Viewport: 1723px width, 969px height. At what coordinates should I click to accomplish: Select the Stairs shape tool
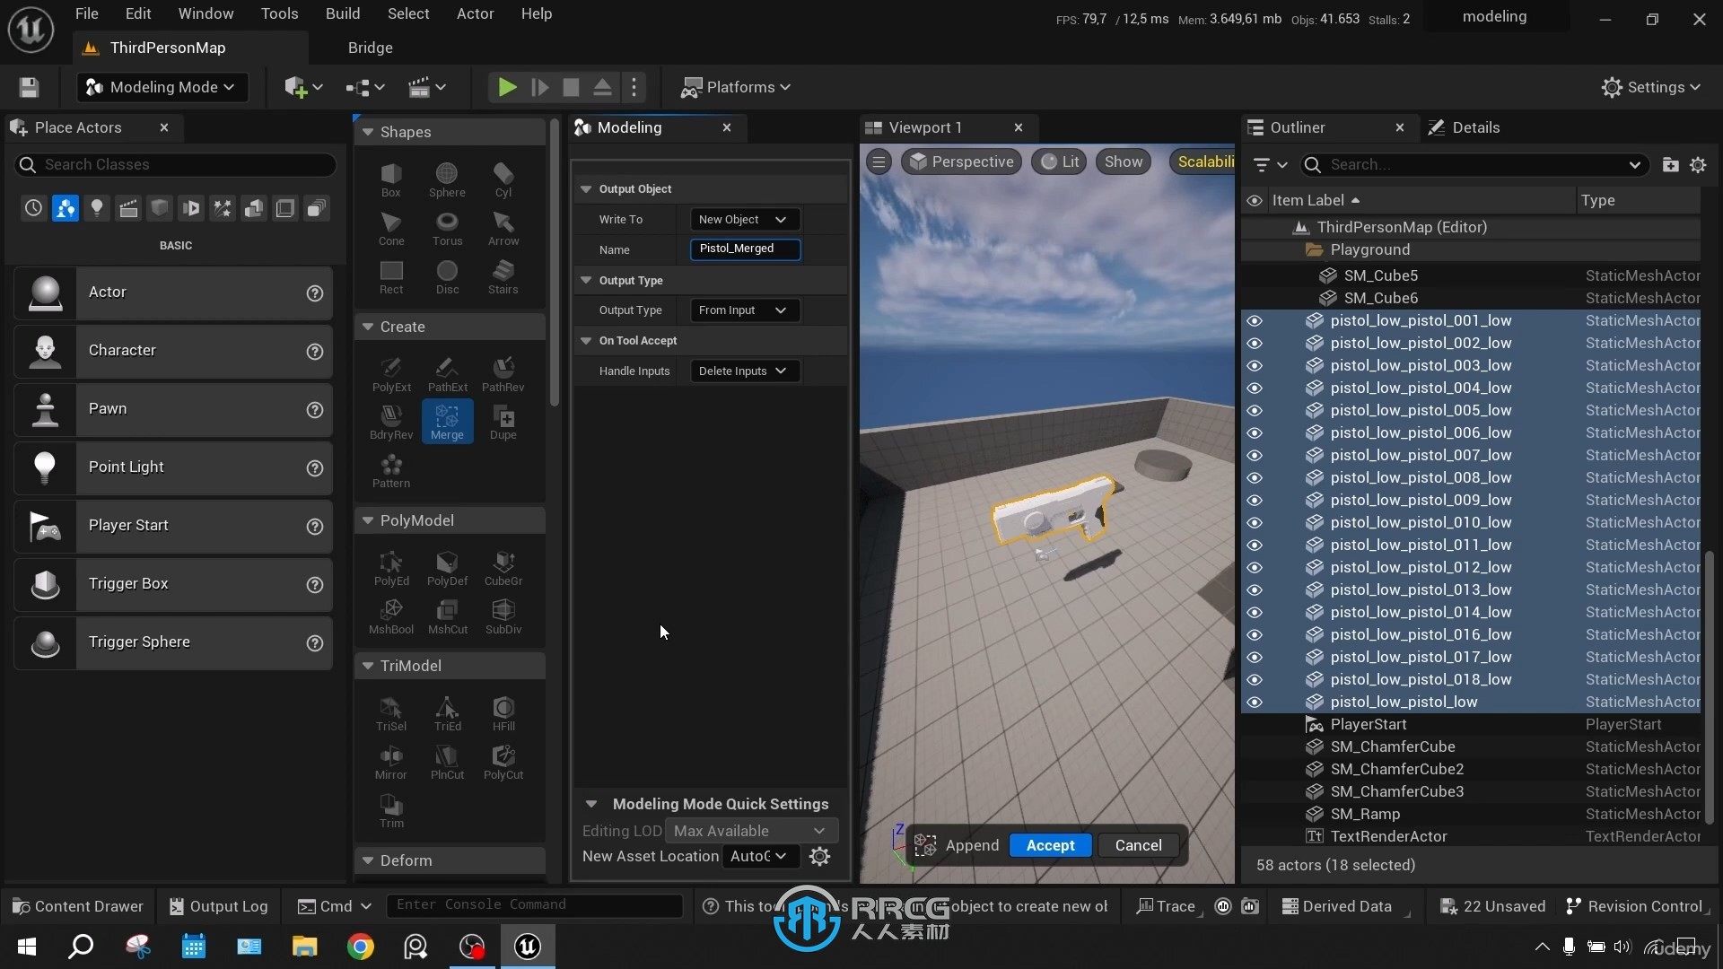[x=503, y=276]
